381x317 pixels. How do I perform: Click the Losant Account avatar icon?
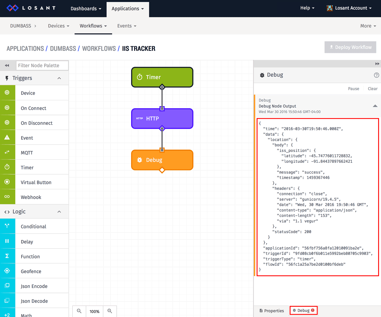(330, 8)
